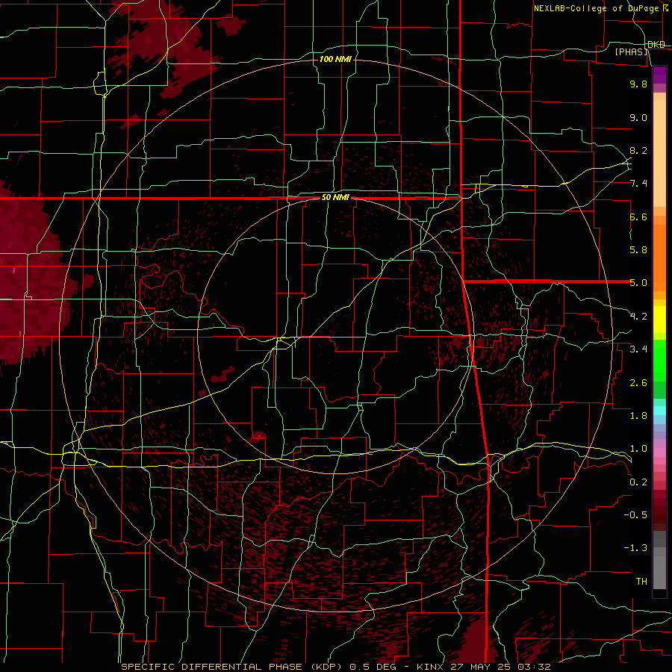Click the 4.2 value on the color scale
The image size is (672, 672).
point(638,317)
